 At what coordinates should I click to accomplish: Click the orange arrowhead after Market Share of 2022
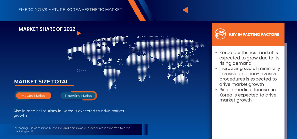click(x=78, y=33)
